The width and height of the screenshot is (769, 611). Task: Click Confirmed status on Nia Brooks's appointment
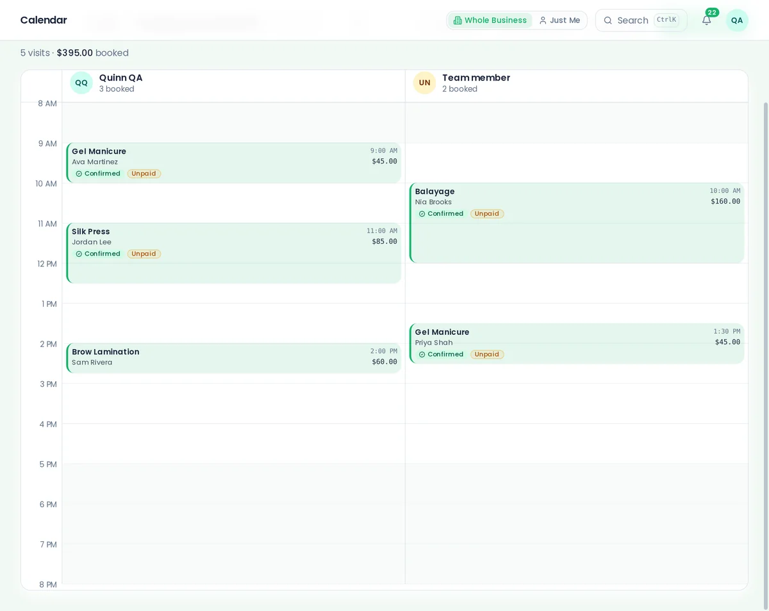tap(441, 214)
